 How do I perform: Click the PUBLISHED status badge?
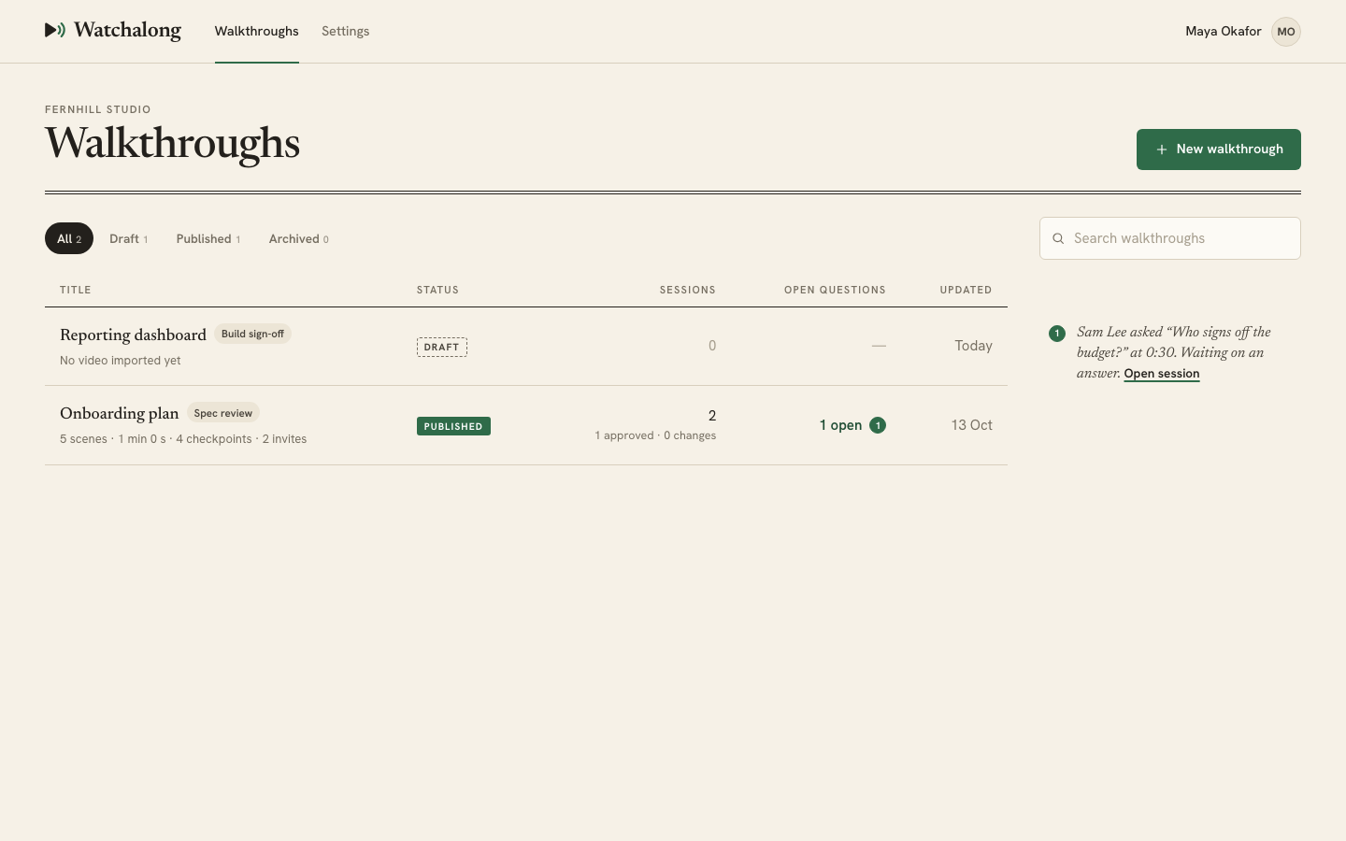click(x=453, y=426)
